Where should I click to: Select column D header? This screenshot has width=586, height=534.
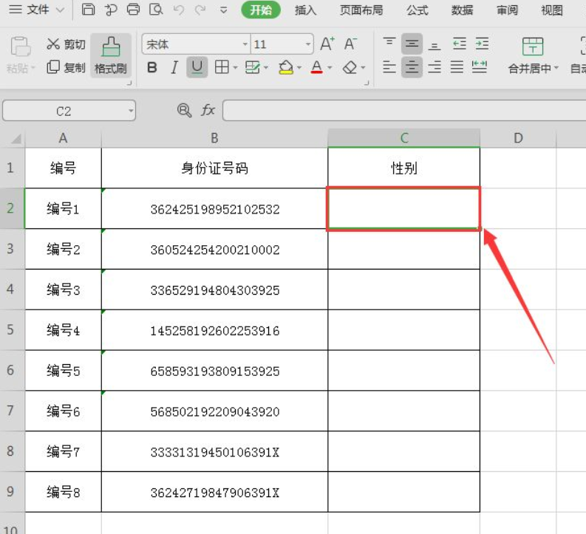coord(518,138)
